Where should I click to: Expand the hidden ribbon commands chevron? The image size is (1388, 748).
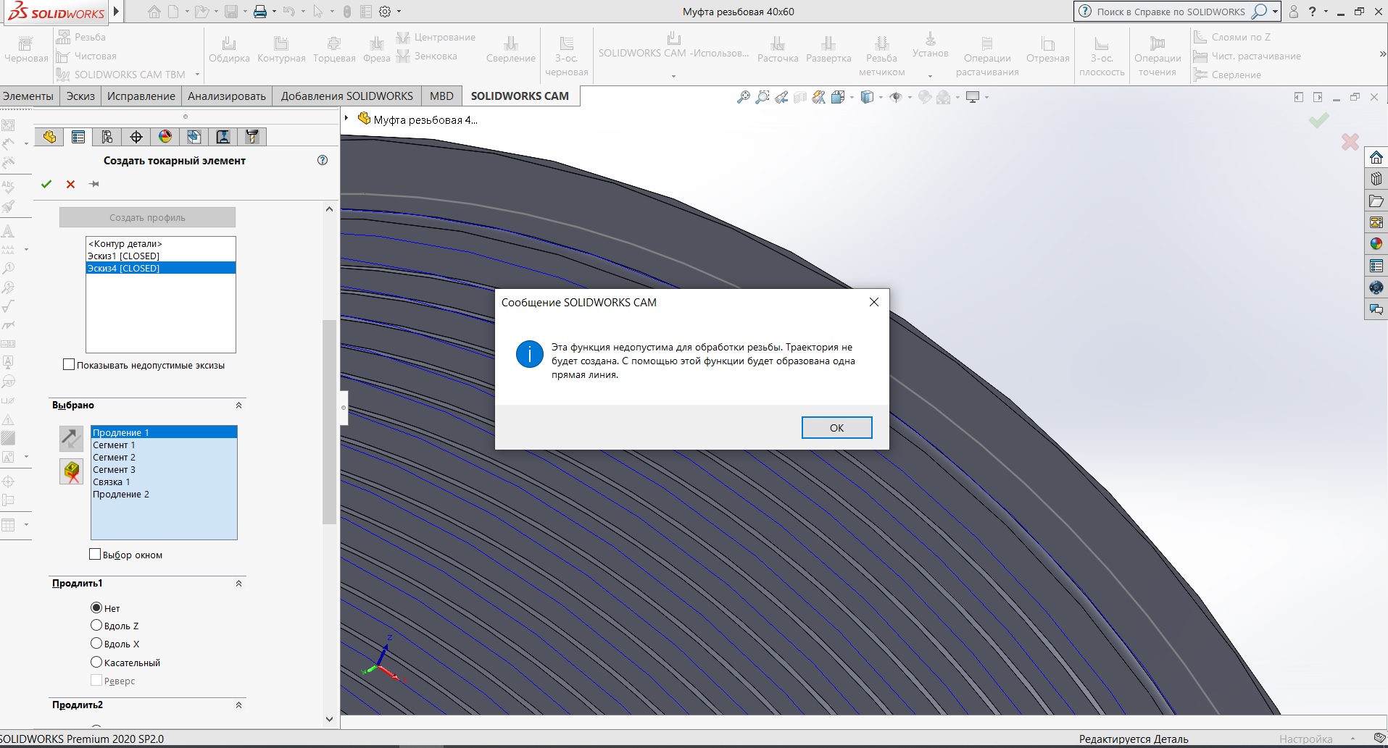pyautogui.click(x=1382, y=54)
